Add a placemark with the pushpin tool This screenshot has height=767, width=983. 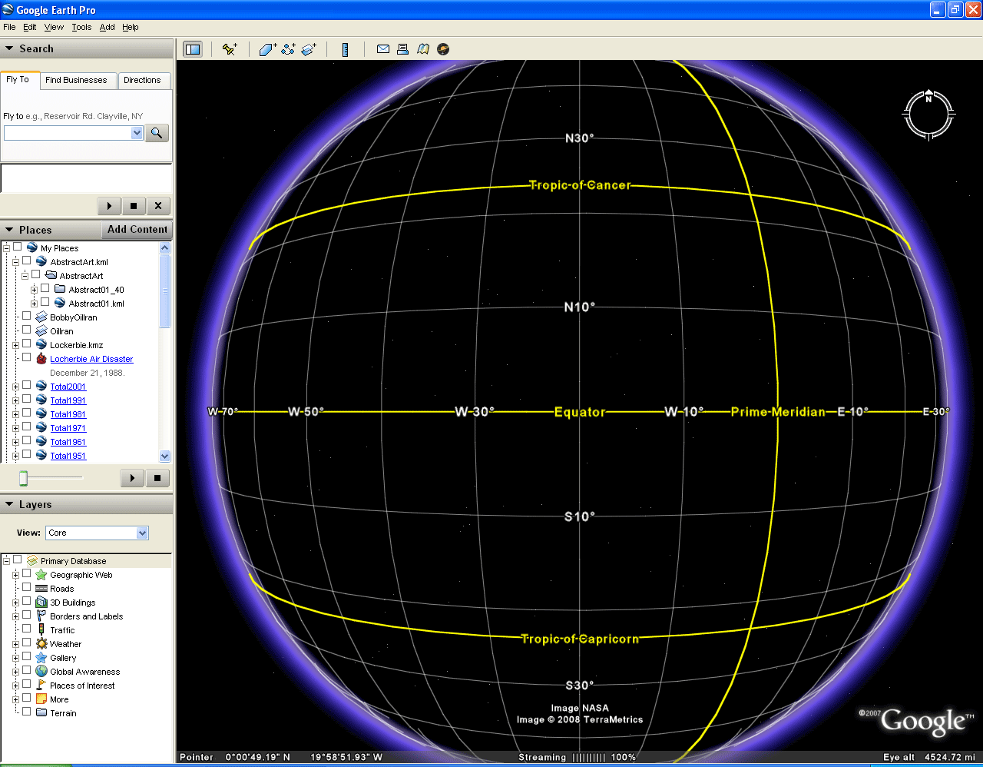230,49
